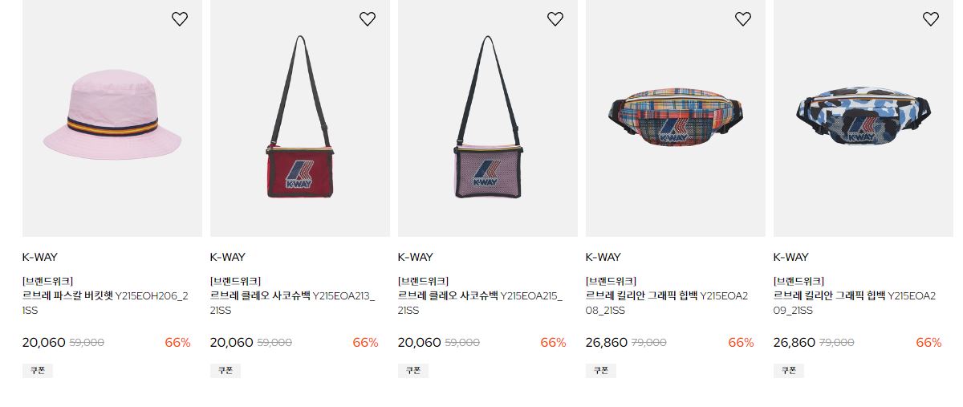The height and width of the screenshot is (407, 963).
Task: Open product title Y215EOA209_21SS
Action: click(x=855, y=303)
